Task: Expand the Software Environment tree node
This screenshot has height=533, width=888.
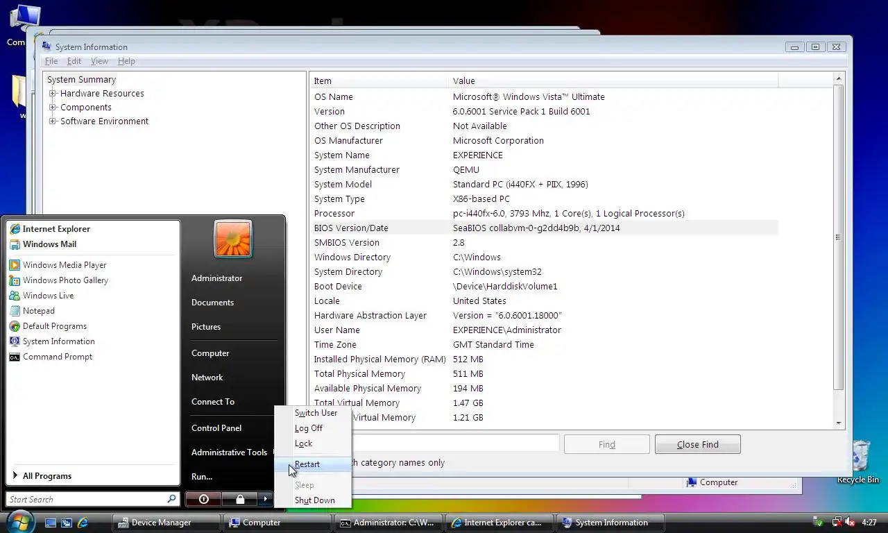Action: pos(52,121)
